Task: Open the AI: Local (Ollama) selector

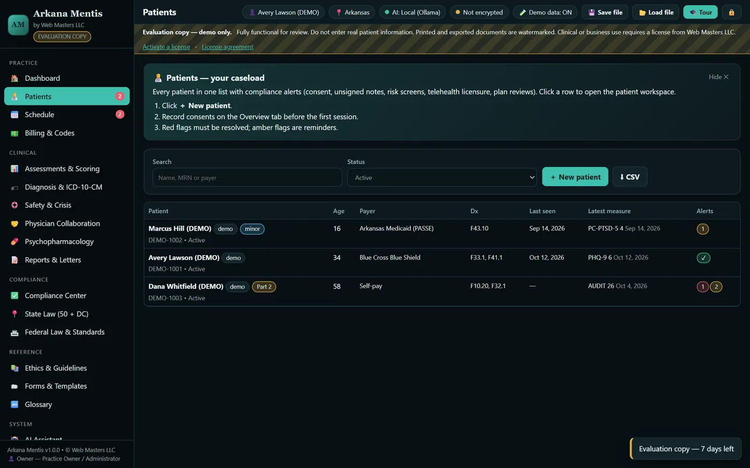Action: coord(412,12)
